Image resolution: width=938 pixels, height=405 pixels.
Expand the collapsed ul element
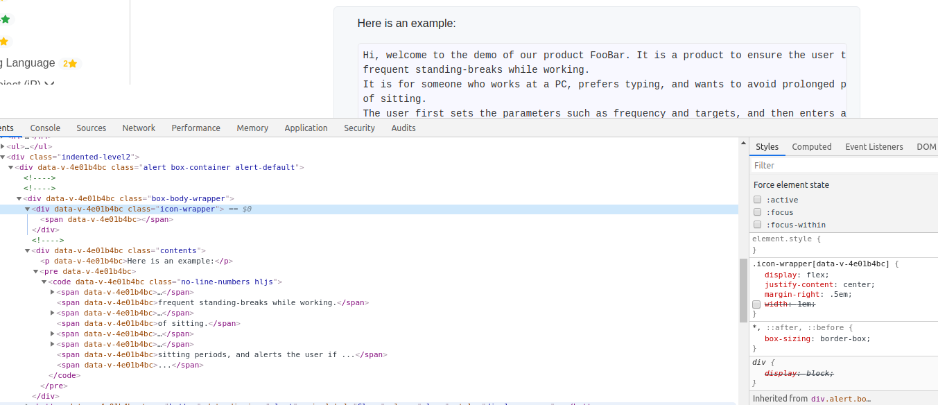[3, 146]
